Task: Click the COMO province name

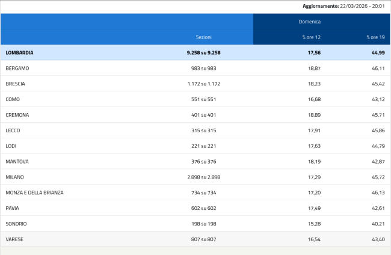Action: click(x=13, y=99)
